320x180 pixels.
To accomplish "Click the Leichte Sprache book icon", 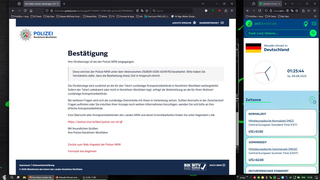I will (194, 23).
